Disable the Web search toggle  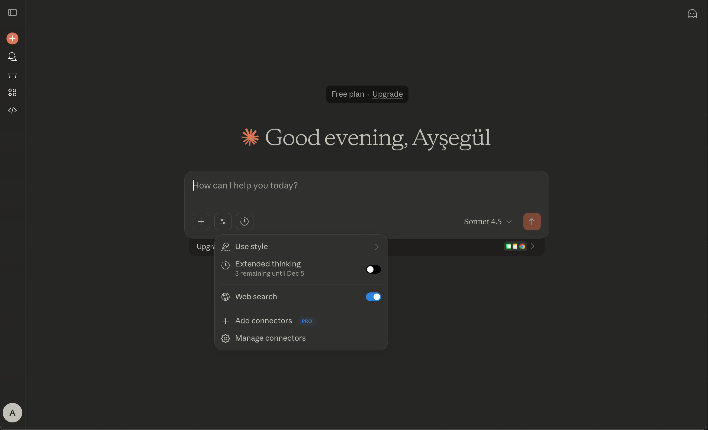373,297
